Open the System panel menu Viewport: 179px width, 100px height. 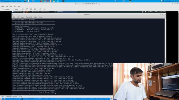(19, 1)
